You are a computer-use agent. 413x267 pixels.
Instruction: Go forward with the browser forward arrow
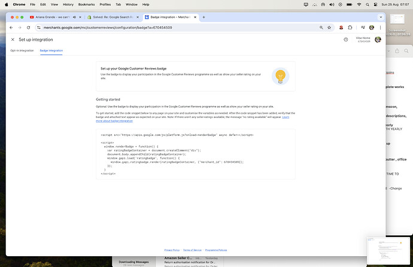pyautogui.click(x=20, y=28)
